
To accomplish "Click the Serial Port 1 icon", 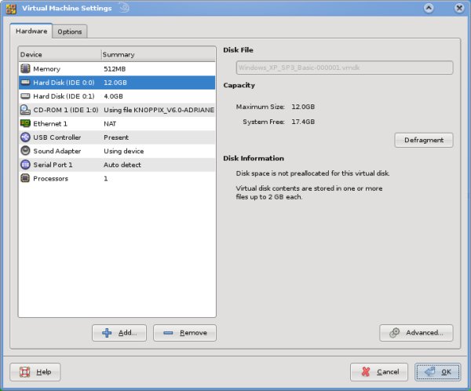I will [x=25, y=164].
